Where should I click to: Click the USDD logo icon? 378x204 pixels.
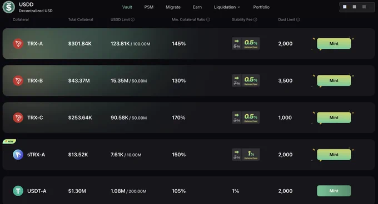[9, 7]
